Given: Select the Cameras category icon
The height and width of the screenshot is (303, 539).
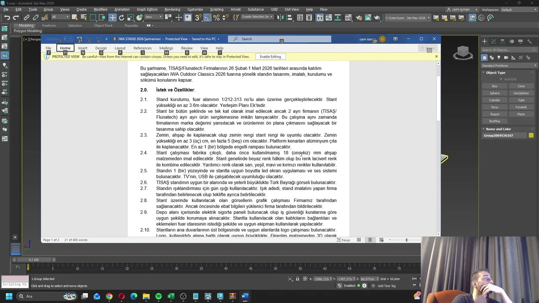Looking at the screenshot, I should coord(506,58).
